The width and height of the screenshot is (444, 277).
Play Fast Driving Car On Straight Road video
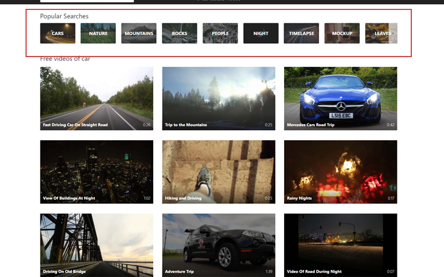click(x=97, y=98)
